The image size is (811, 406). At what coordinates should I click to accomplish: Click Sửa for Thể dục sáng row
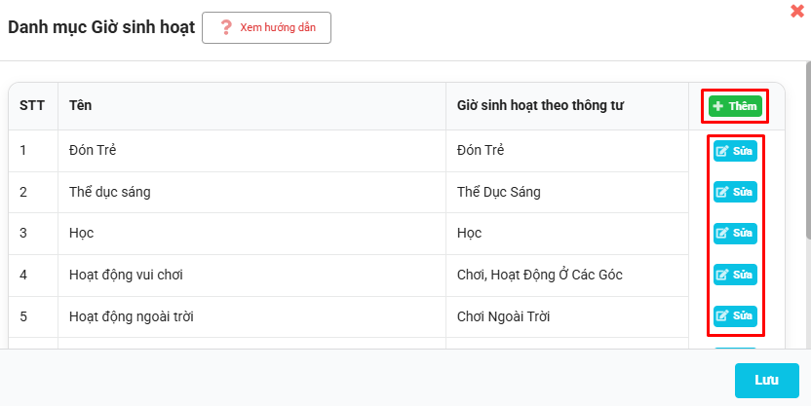(x=735, y=192)
